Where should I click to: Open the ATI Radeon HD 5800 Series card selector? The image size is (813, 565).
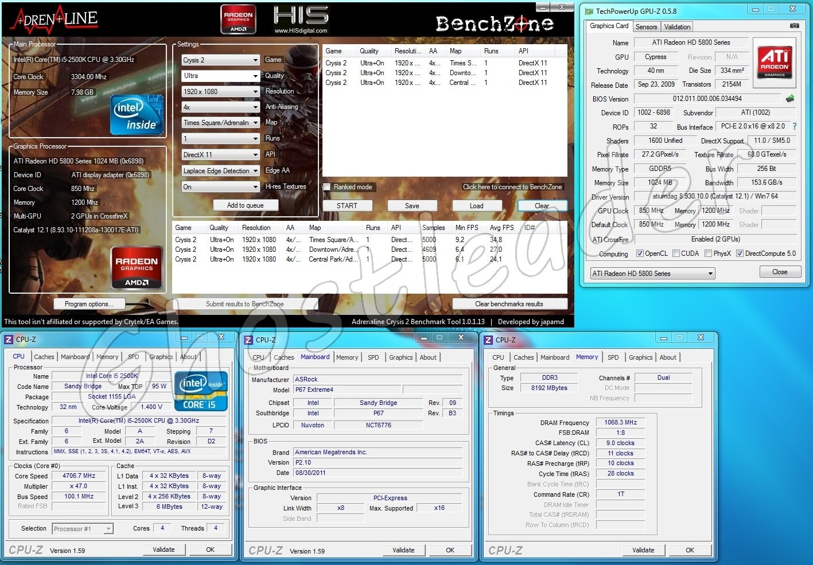pos(652,274)
